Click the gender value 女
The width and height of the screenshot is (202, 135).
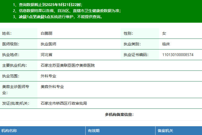[x=164, y=33]
